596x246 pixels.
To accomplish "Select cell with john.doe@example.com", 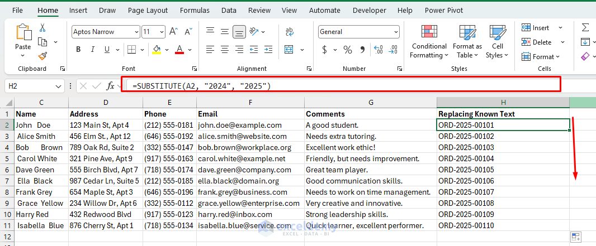I will 251,125.
